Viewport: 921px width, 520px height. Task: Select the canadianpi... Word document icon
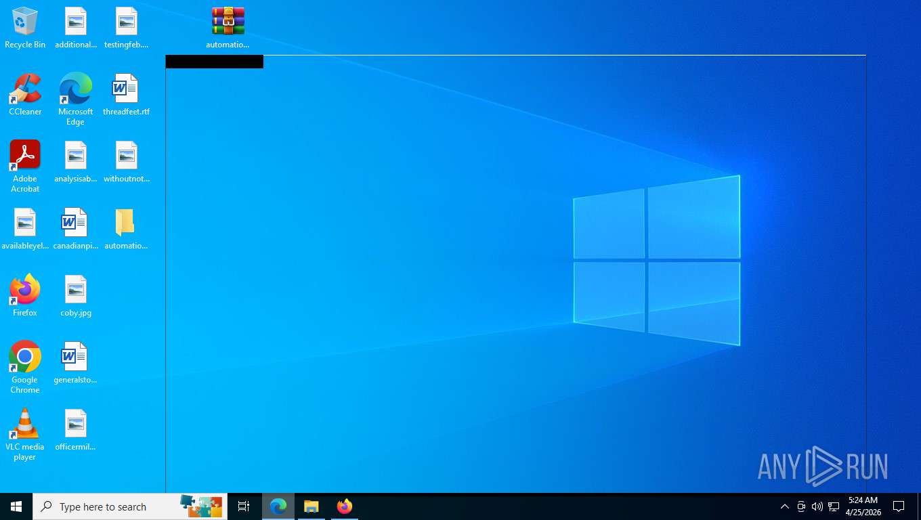point(76,229)
